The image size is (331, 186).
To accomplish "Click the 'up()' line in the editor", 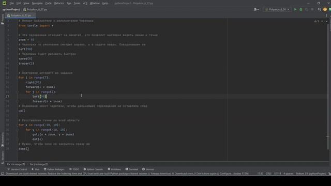I will (22, 111).
